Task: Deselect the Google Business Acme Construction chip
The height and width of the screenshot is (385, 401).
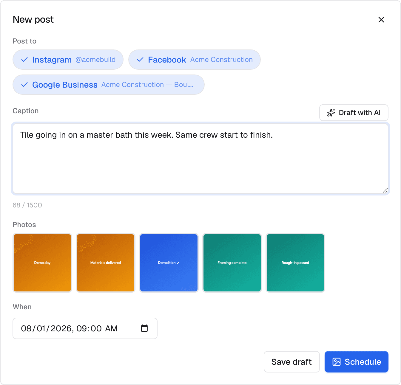Action: [109, 85]
